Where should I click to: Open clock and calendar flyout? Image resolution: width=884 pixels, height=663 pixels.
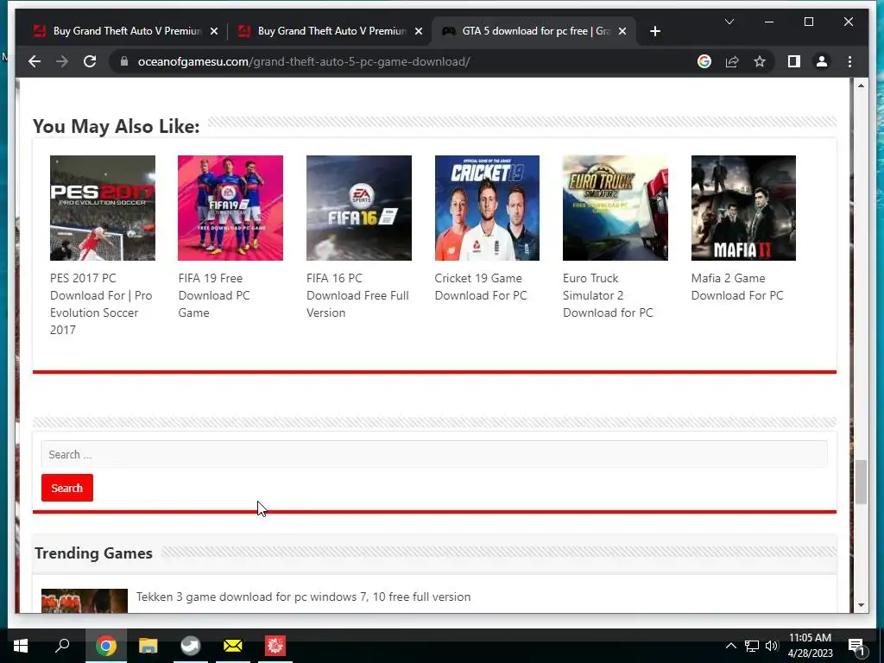pos(810,646)
